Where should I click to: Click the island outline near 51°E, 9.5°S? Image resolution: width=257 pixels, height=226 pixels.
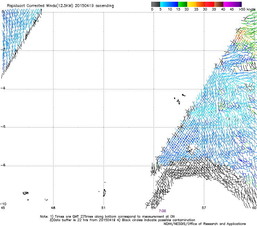click(105, 193)
